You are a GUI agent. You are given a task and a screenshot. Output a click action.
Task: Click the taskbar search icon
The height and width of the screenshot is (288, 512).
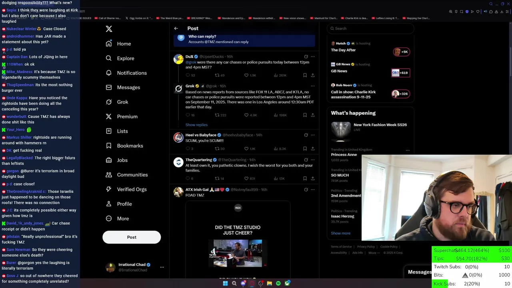click(x=234, y=283)
